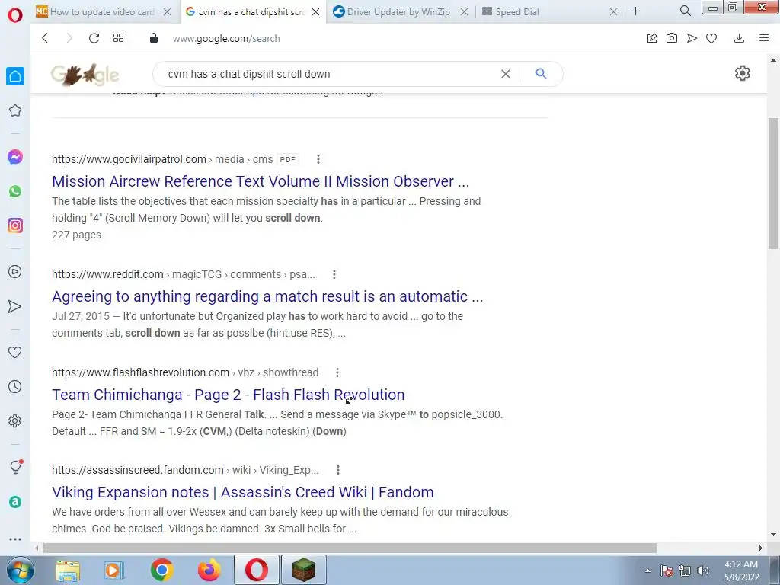
Task: Open sidebar Pinboards heart icon
Action: (x=15, y=352)
